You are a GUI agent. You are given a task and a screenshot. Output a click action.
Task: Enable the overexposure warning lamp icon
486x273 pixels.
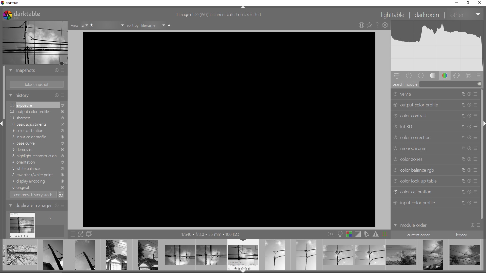pyautogui.click(x=340, y=234)
